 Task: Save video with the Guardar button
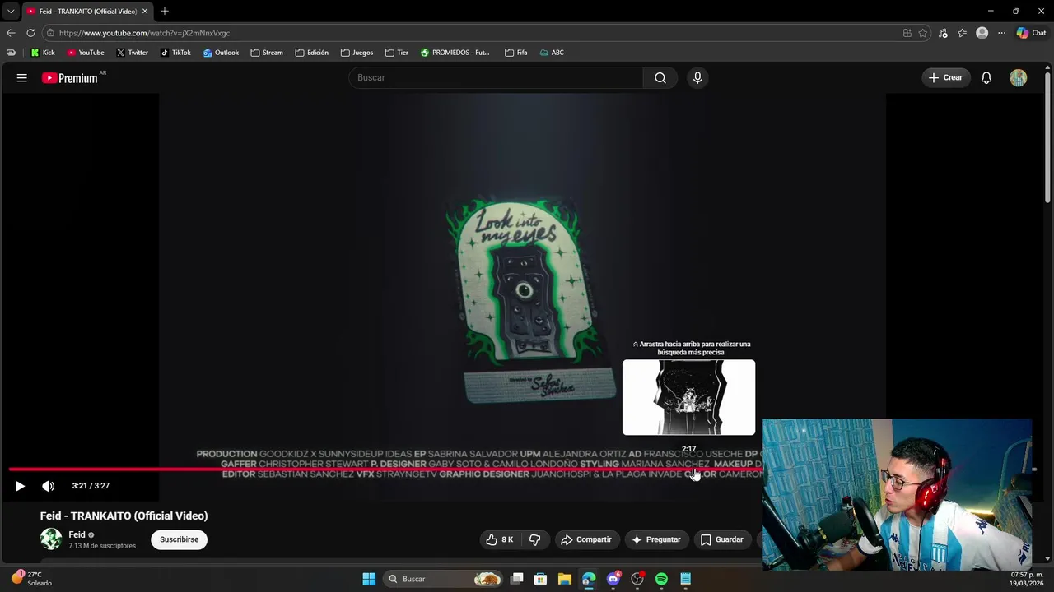pyautogui.click(x=721, y=539)
